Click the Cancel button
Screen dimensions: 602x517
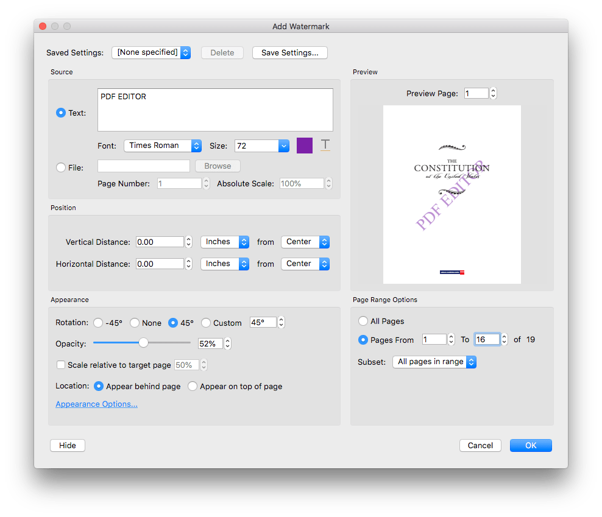[x=480, y=445]
